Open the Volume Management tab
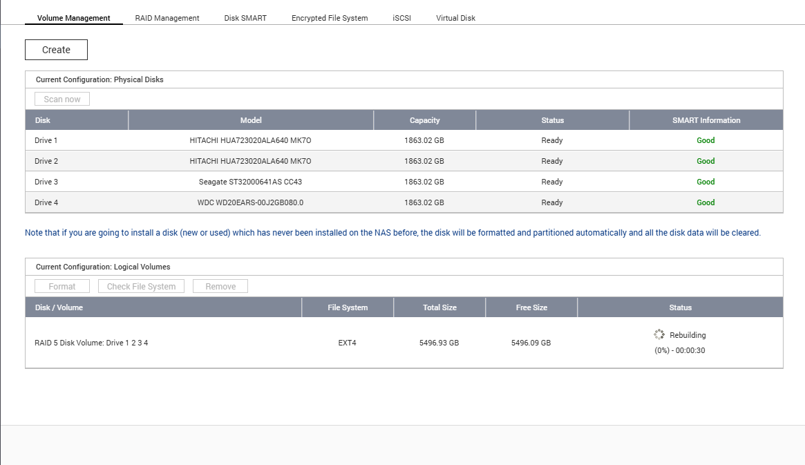The image size is (805, 465). [x=73, y=18]
